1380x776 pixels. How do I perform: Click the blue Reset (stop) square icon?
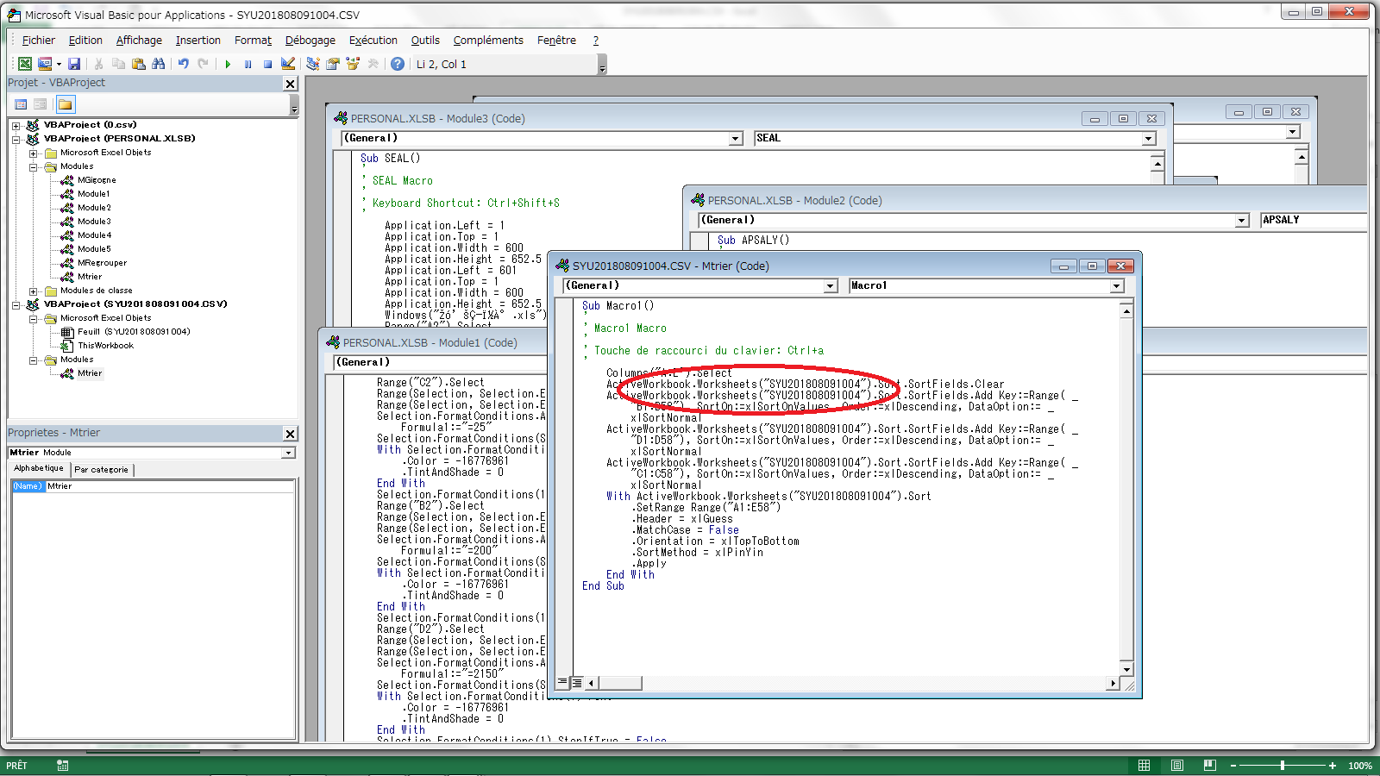click(267, 64)
